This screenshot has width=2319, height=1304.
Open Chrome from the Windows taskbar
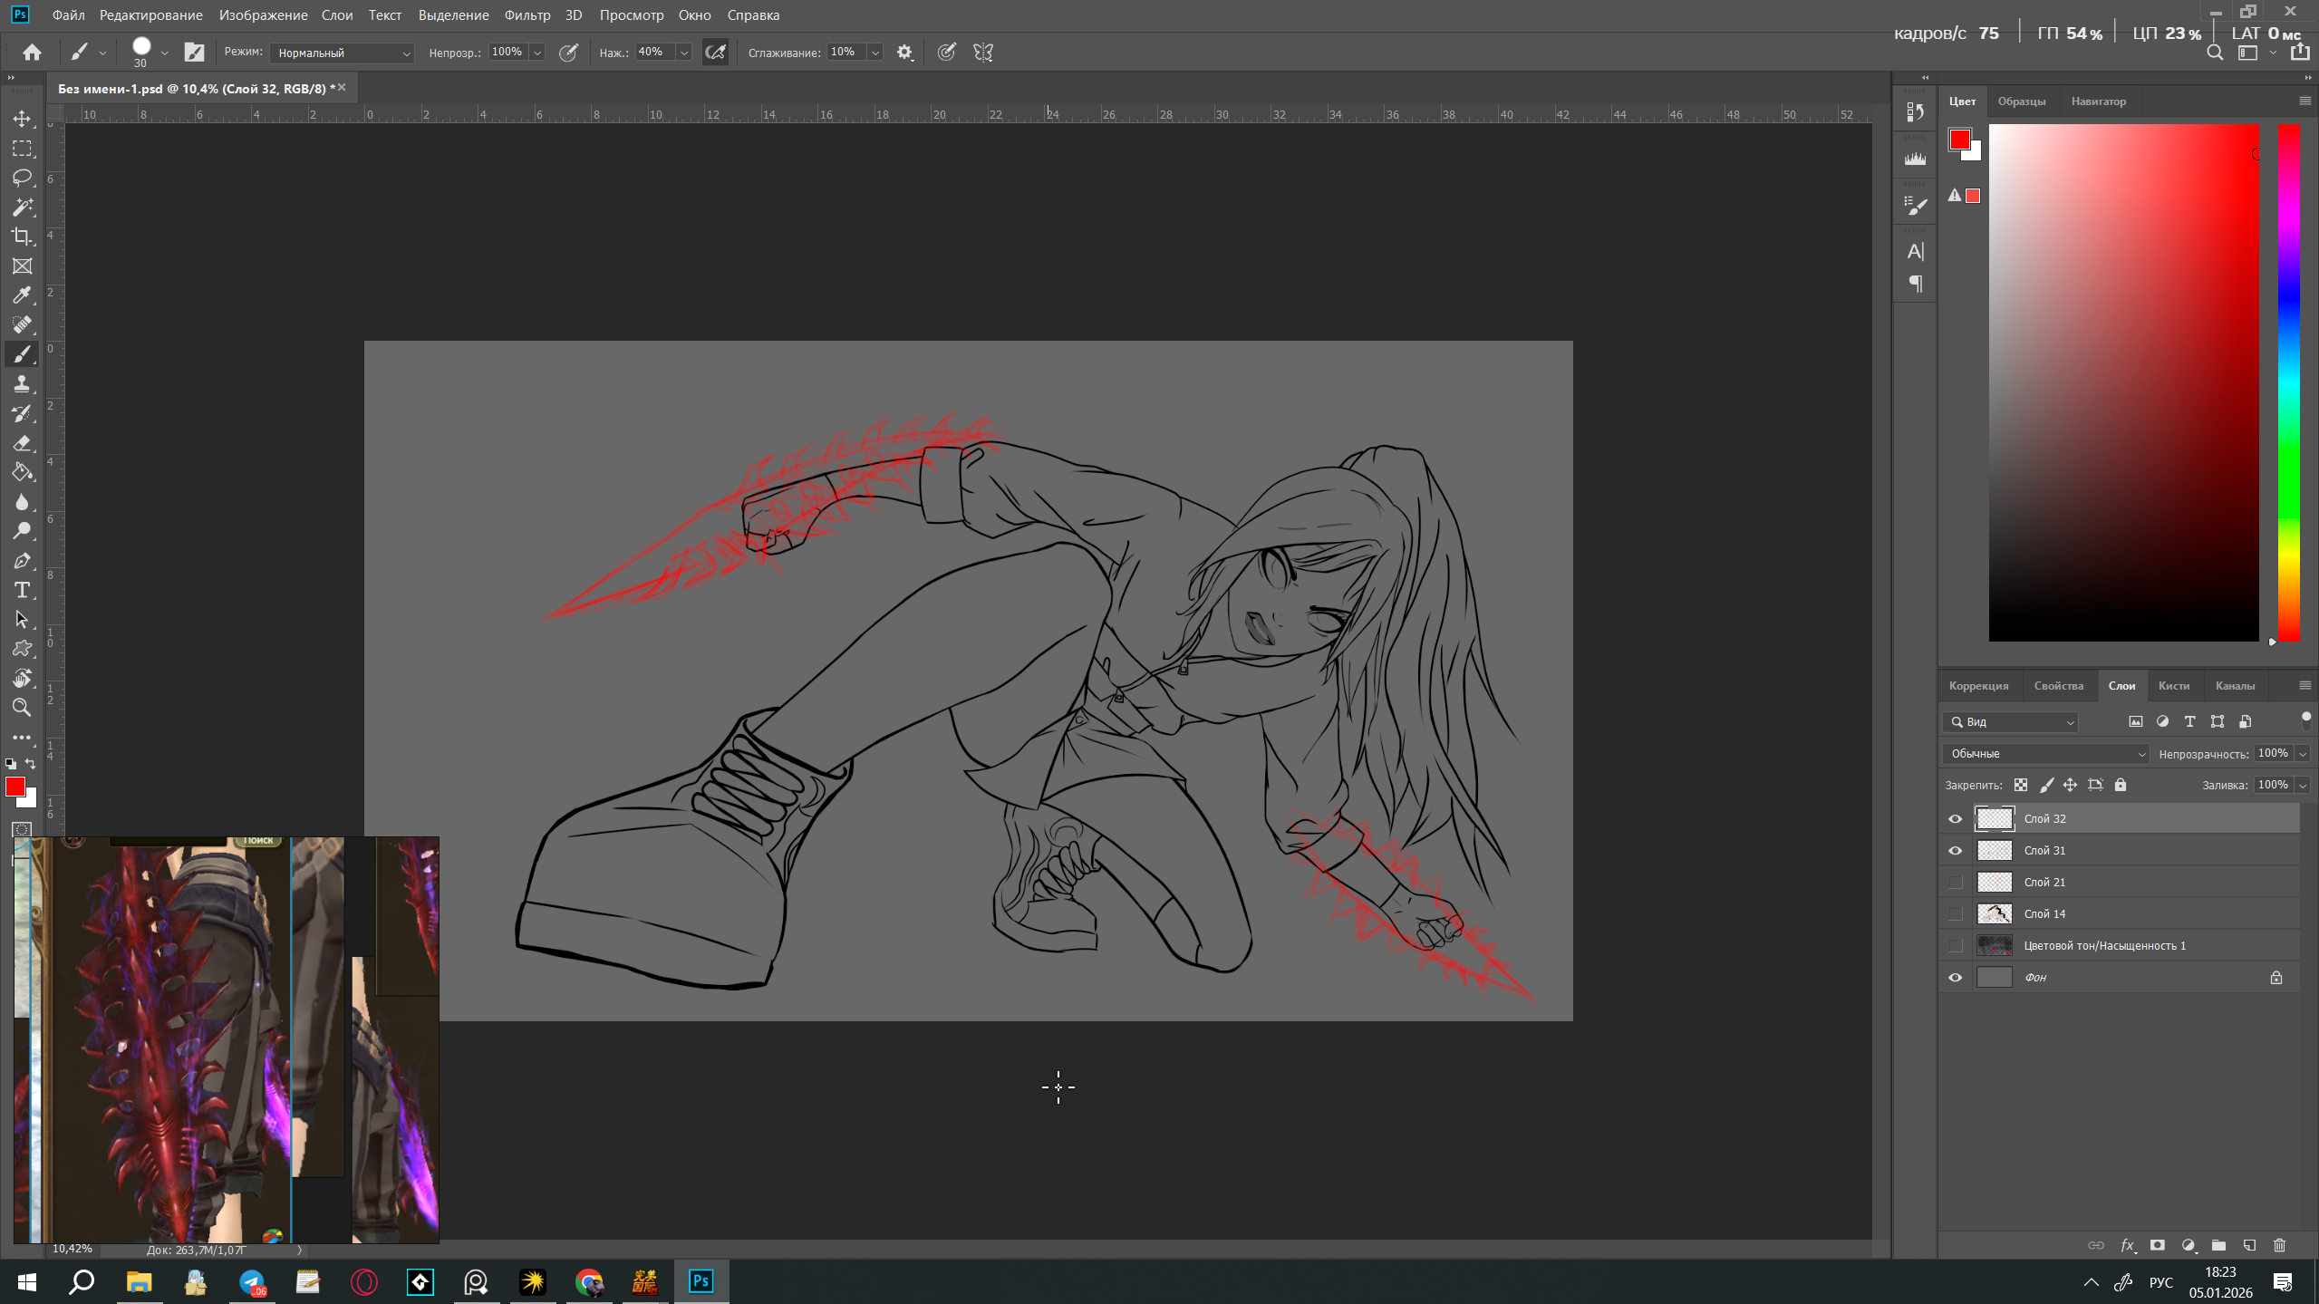[589, 1282]
